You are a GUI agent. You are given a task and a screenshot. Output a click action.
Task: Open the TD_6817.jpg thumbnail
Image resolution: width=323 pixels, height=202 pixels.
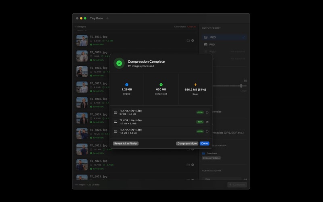pyautogui.click(x=82, y=87)
